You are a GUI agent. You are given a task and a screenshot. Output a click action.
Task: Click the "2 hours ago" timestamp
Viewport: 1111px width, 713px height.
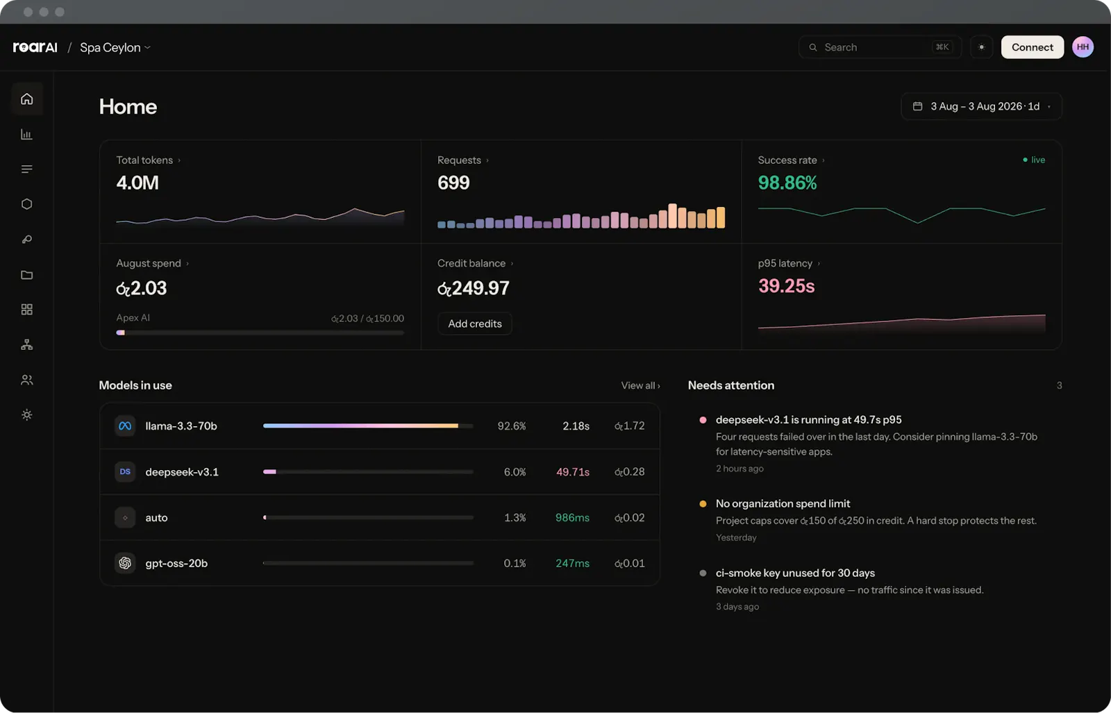coord(740,469)
